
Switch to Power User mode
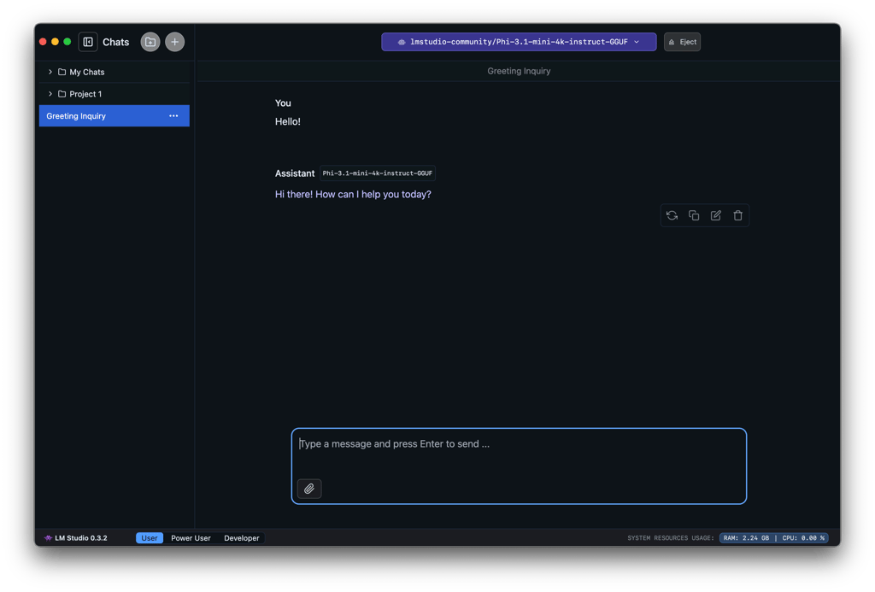tap(191, 538)
